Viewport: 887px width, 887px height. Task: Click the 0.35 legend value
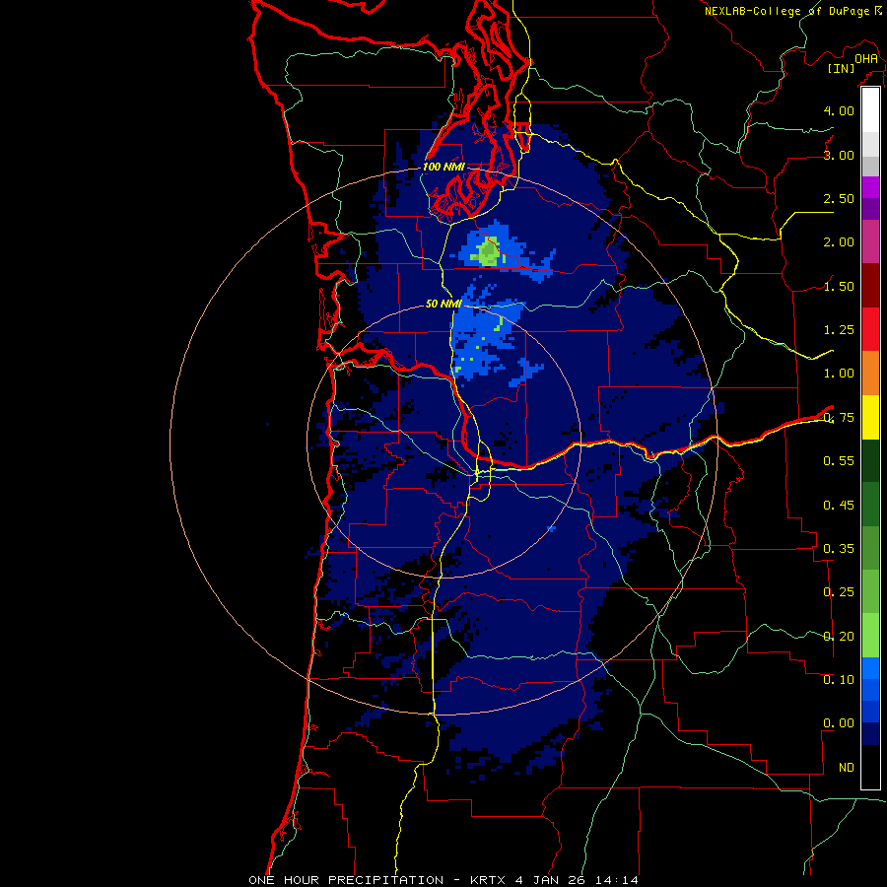(x=839, y=549)
